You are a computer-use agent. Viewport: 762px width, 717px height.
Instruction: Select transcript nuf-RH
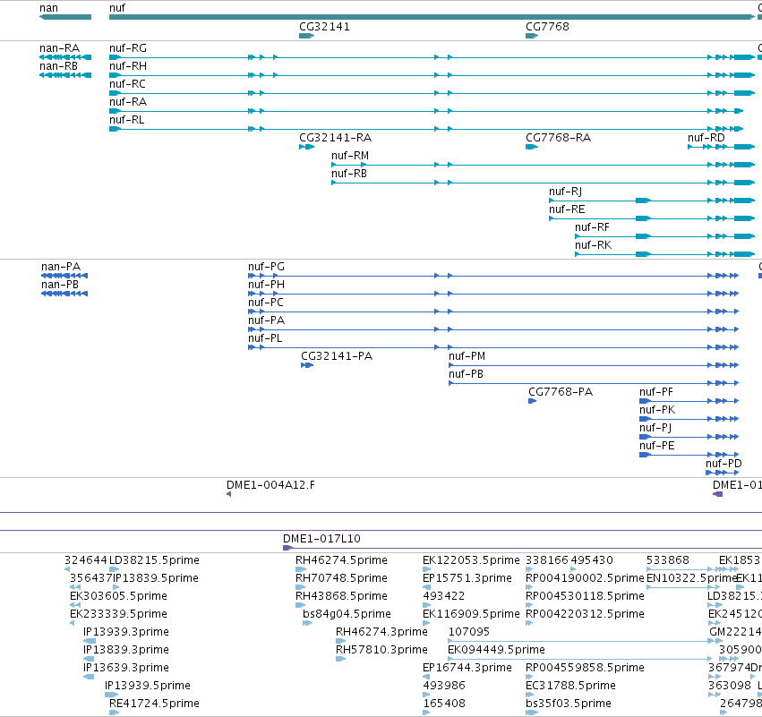(128, 66)
